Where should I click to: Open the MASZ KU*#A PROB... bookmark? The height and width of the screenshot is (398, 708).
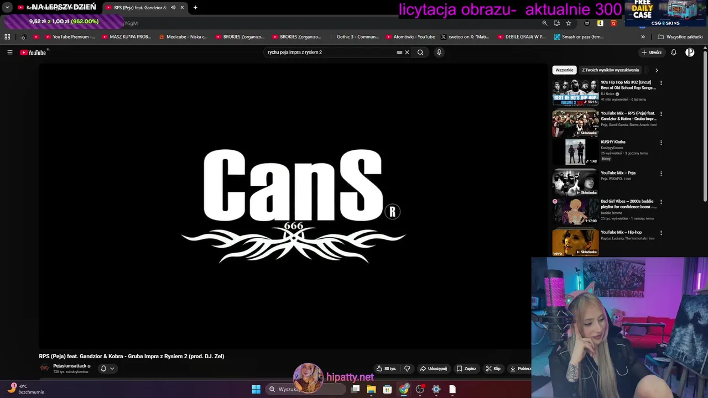click(x=127, y=37)
